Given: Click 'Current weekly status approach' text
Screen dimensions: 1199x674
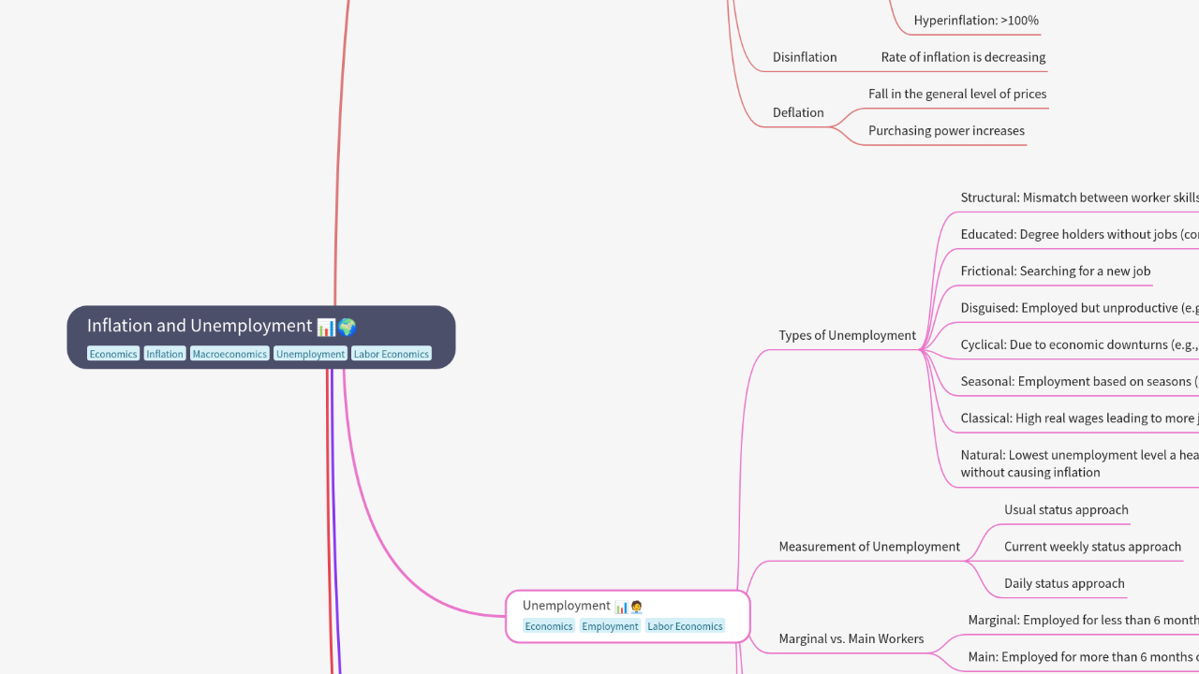Looking at the screenshot, I should click(1092, 547).
